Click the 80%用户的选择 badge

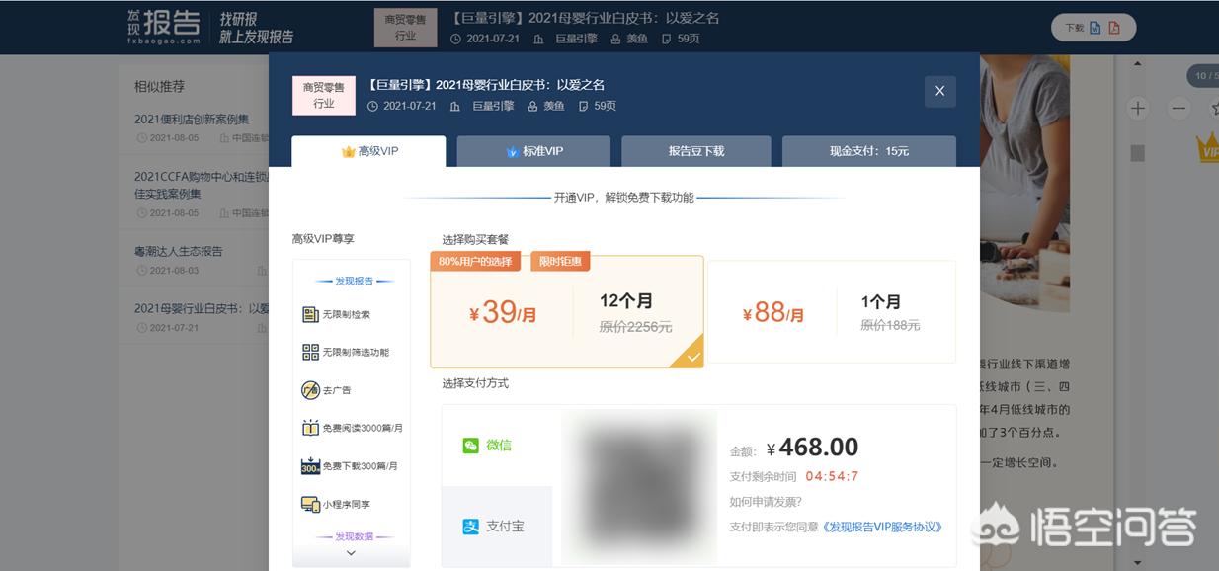click(475, 262)
